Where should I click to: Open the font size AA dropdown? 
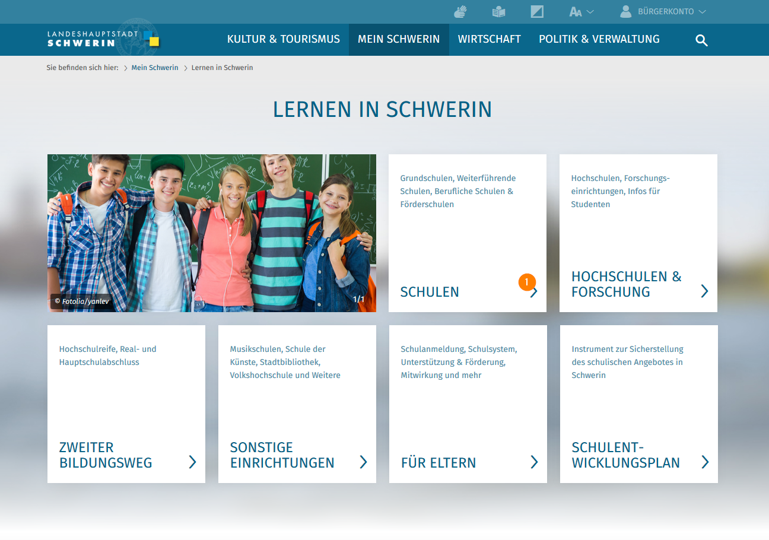click(x=581, y=11)
